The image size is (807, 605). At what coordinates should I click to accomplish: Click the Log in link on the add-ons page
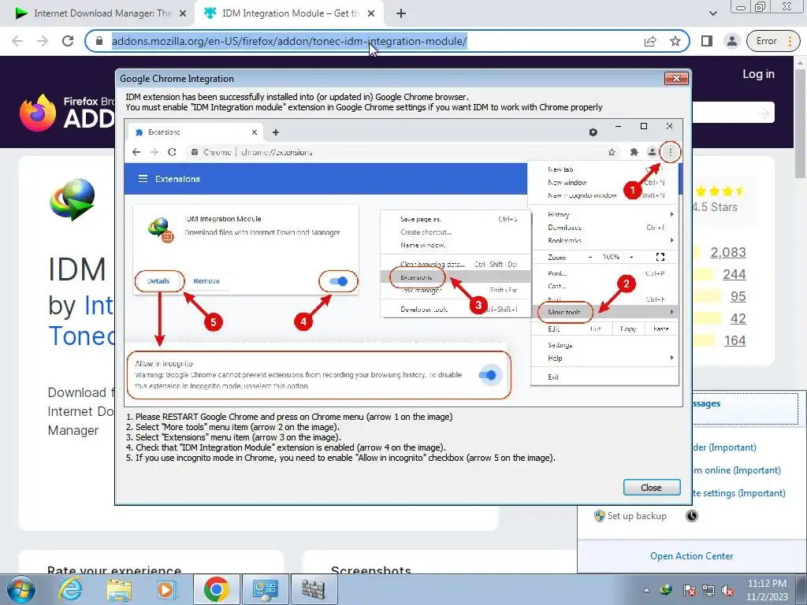758,74
